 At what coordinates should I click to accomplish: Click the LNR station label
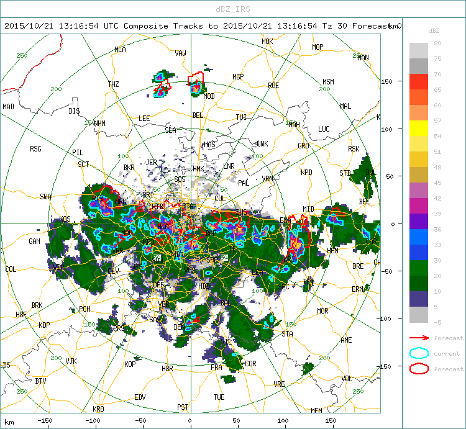229,166
